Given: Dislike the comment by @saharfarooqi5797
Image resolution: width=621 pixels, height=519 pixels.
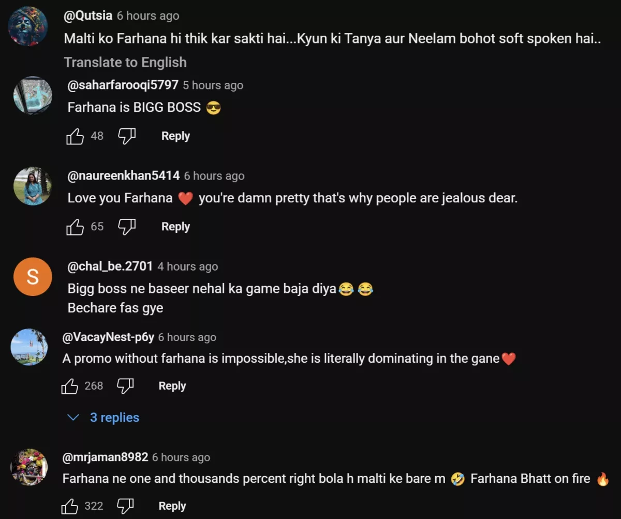Looking at the screenshot, I should point(127,136).
